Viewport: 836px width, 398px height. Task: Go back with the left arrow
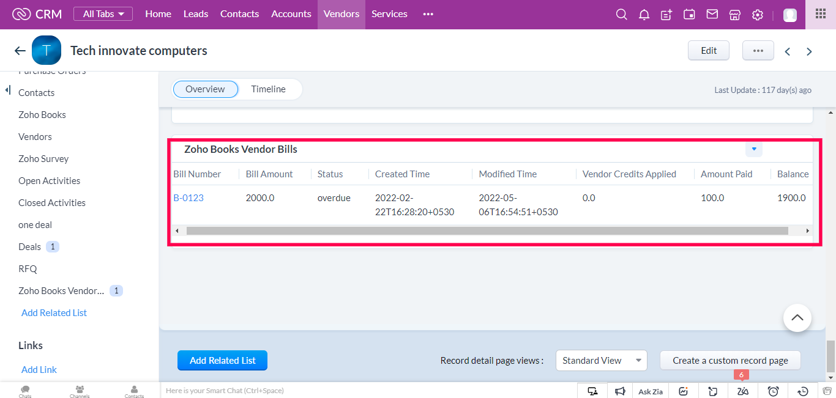coord(20,51)
